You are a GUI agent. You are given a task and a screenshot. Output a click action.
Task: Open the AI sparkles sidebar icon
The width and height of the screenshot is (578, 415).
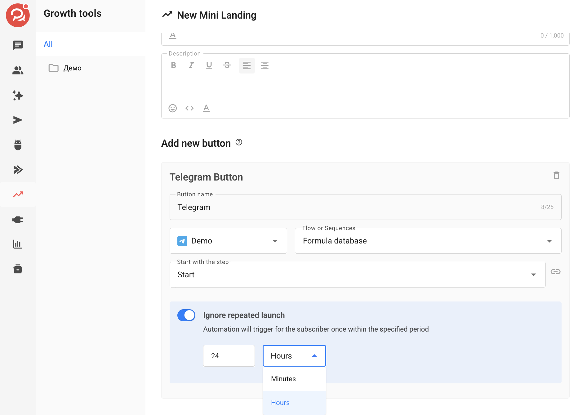pyautogui.click(x=18, y=95)
